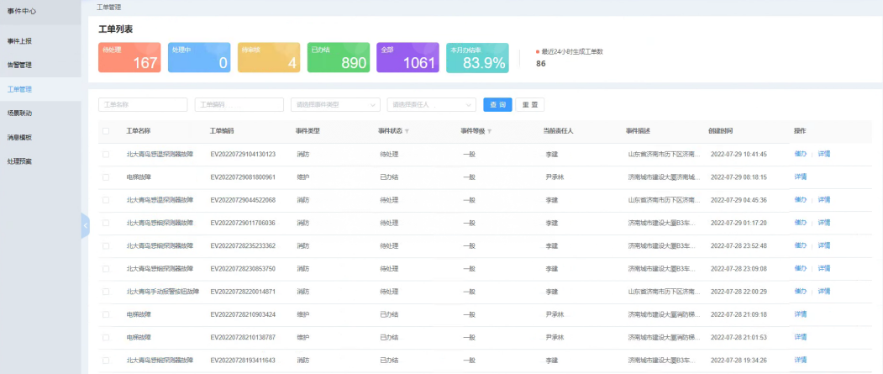883x374 pixels.
Task: Click the 事件状态 column filter icon
Action: click(x=407, y=131)
